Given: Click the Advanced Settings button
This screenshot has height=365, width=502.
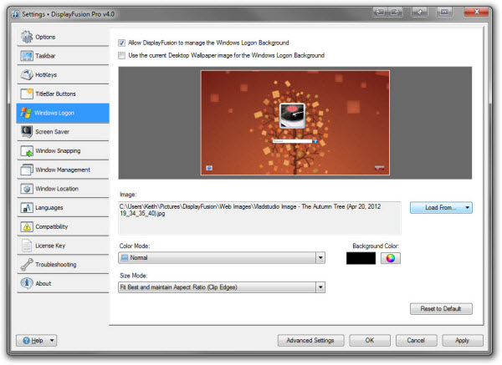Looking at the screenshot, I should click(x=310, y=340).
